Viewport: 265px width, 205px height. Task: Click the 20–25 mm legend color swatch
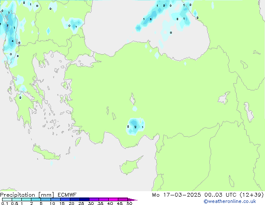tap(74, 200)
